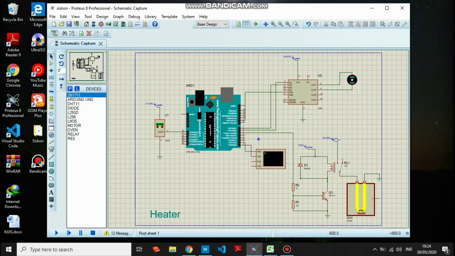This screenshot has width=455, height=256.
Task: Rotate anti-clockwise with the rotation icon
Action: [61, 64]
